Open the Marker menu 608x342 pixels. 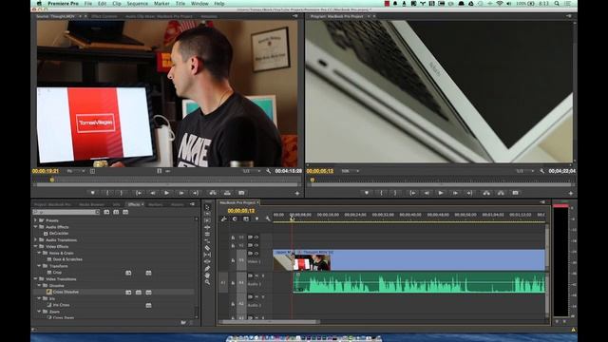[161, 4]
